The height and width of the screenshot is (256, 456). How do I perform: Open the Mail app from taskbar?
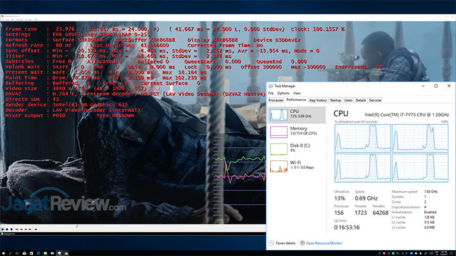pos(25,253)
